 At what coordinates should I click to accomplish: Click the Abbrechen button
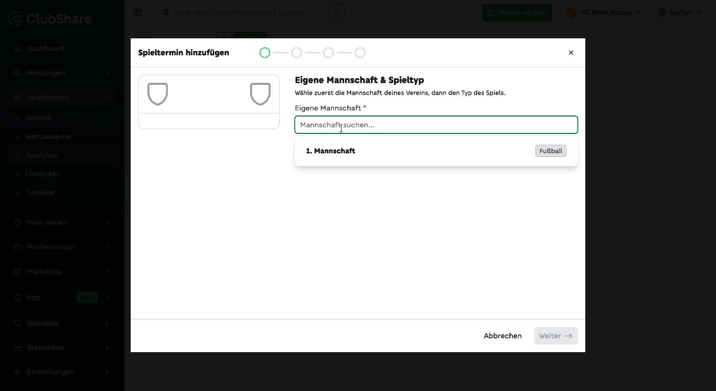503,336
